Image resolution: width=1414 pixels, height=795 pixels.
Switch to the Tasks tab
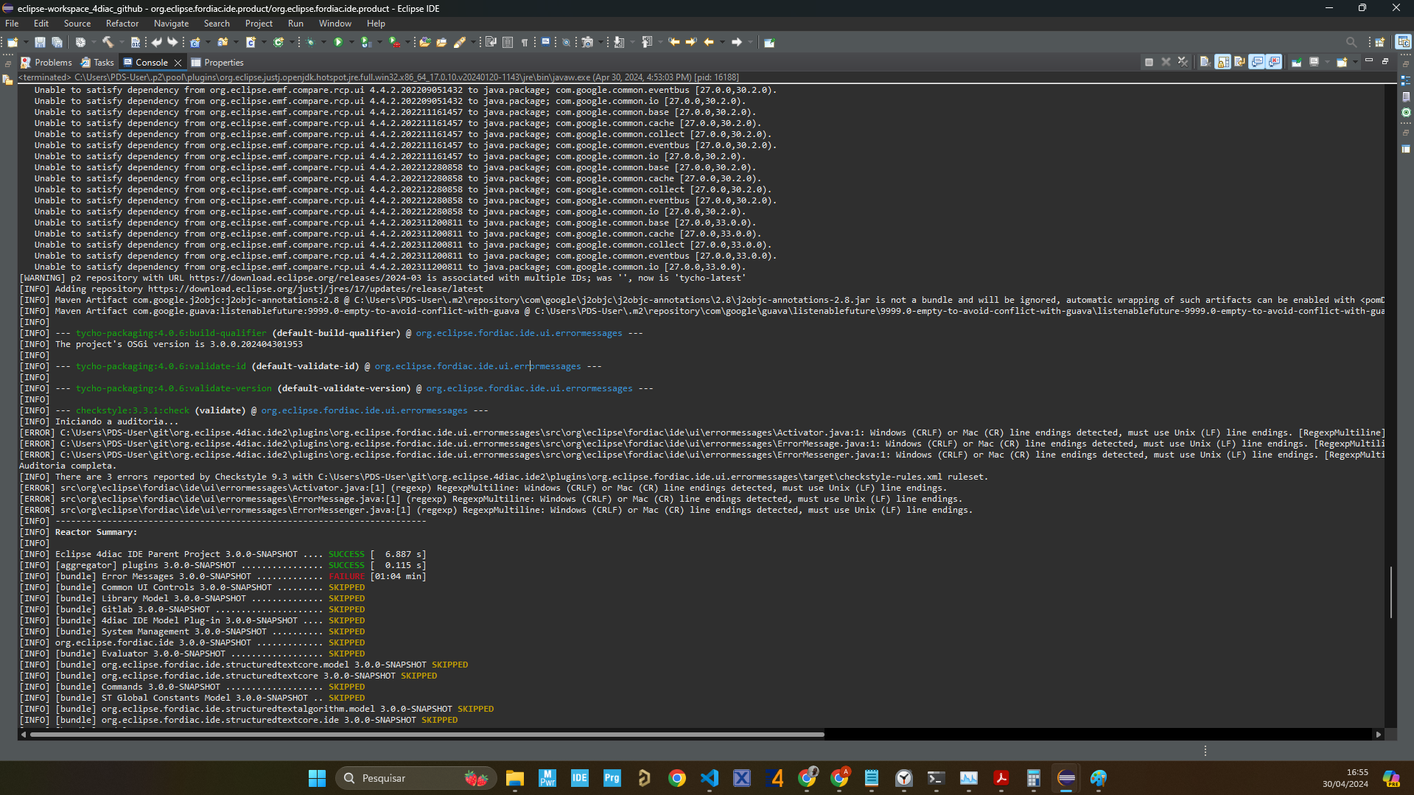[x=97, y=63]
